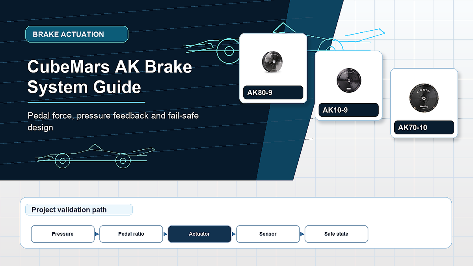The height and width of the screenshot is (266, 473).
Task: Click the AK70-10 label
Action: tap(424, 127)
